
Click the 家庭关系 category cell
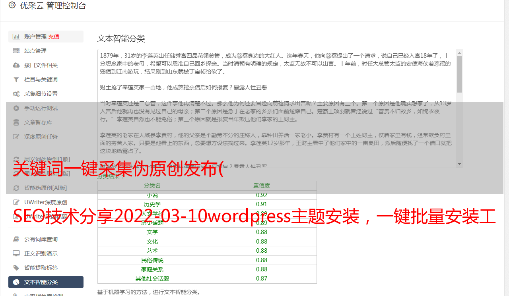click(152, 269)
